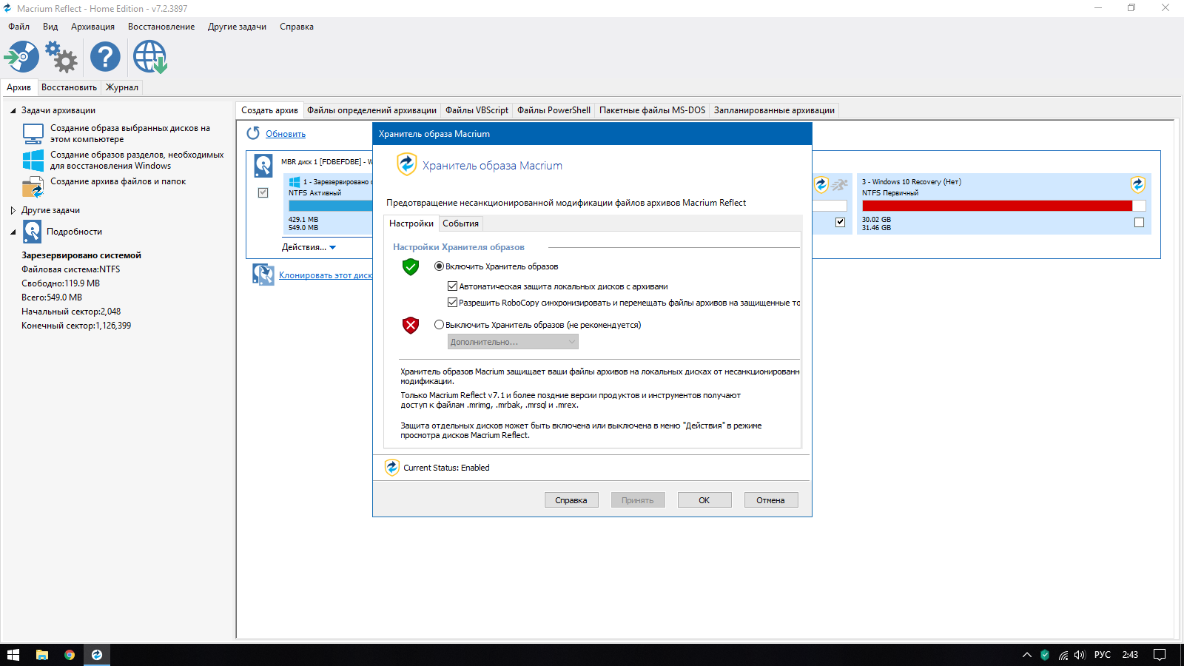Click the red usage bar of Recovery partition
The width and height of the screenshot is (1184, 666).
[x=996, y=206]
